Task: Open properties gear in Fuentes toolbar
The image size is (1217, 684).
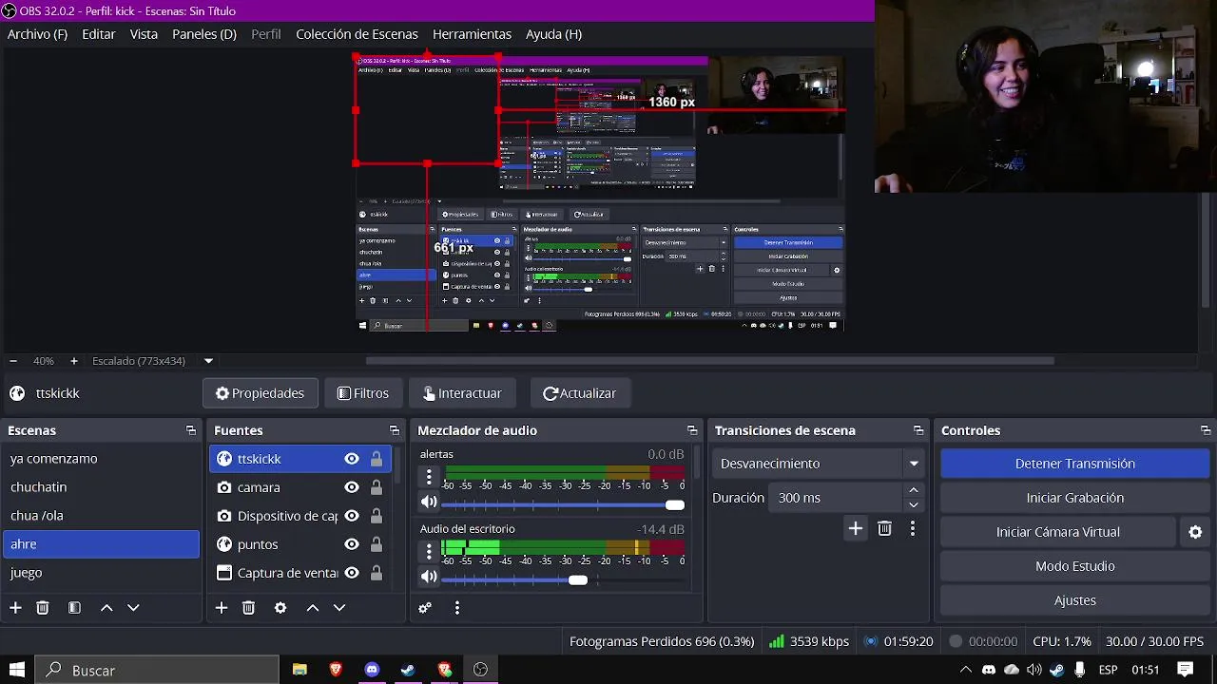Action: pos(280,608)
